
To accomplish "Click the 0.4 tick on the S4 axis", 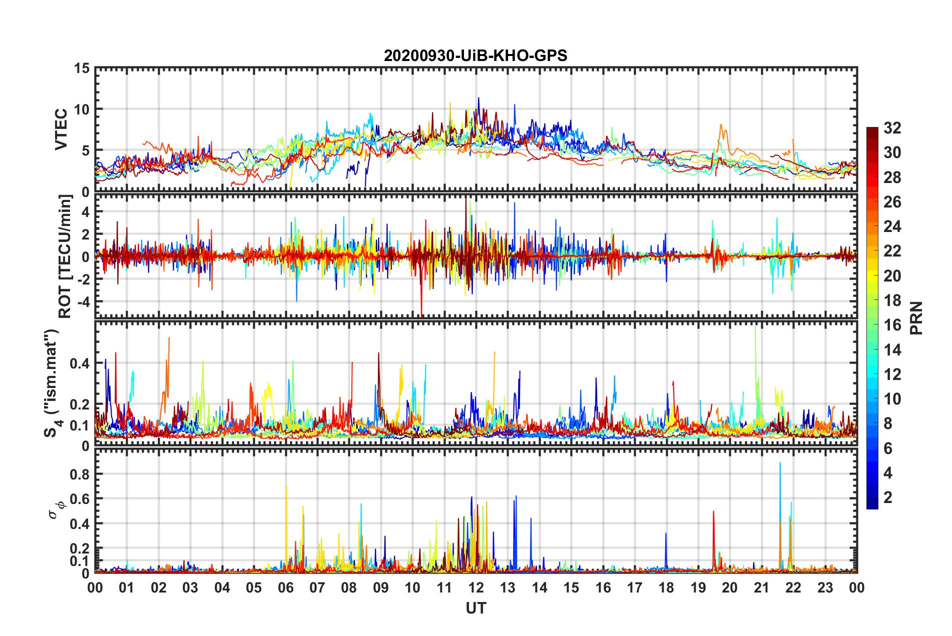I will pos(79,363).
